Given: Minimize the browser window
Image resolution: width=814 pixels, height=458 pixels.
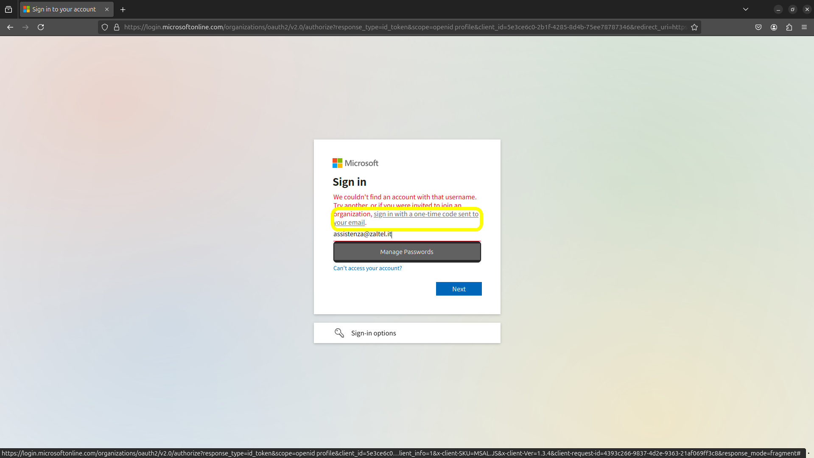Looking at the screenshot, I should (778, 9).
